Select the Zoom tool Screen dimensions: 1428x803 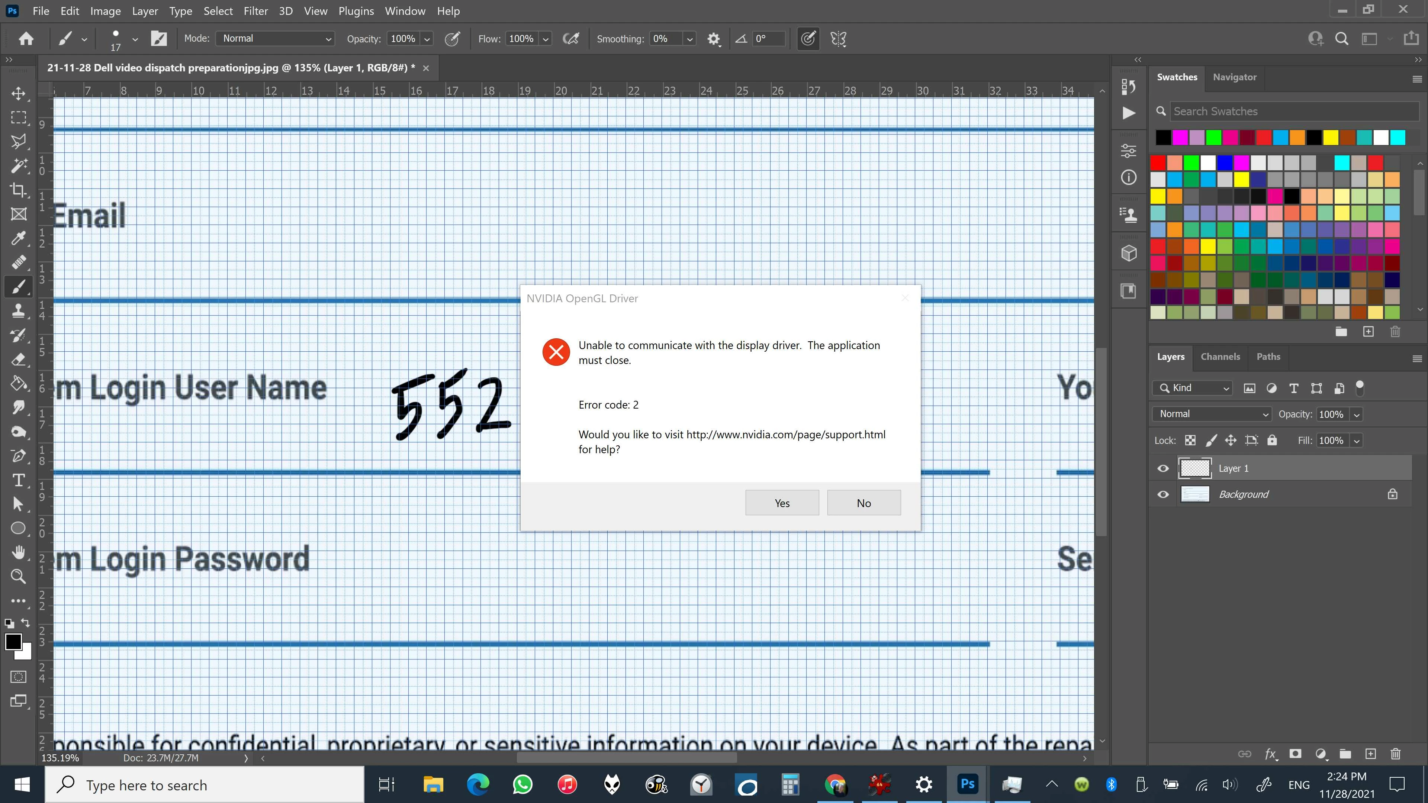[x=18, y=576]
